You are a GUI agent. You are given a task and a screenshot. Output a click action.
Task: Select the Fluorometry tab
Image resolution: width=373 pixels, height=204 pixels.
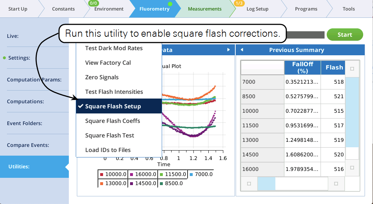click(x=154, y=9)
